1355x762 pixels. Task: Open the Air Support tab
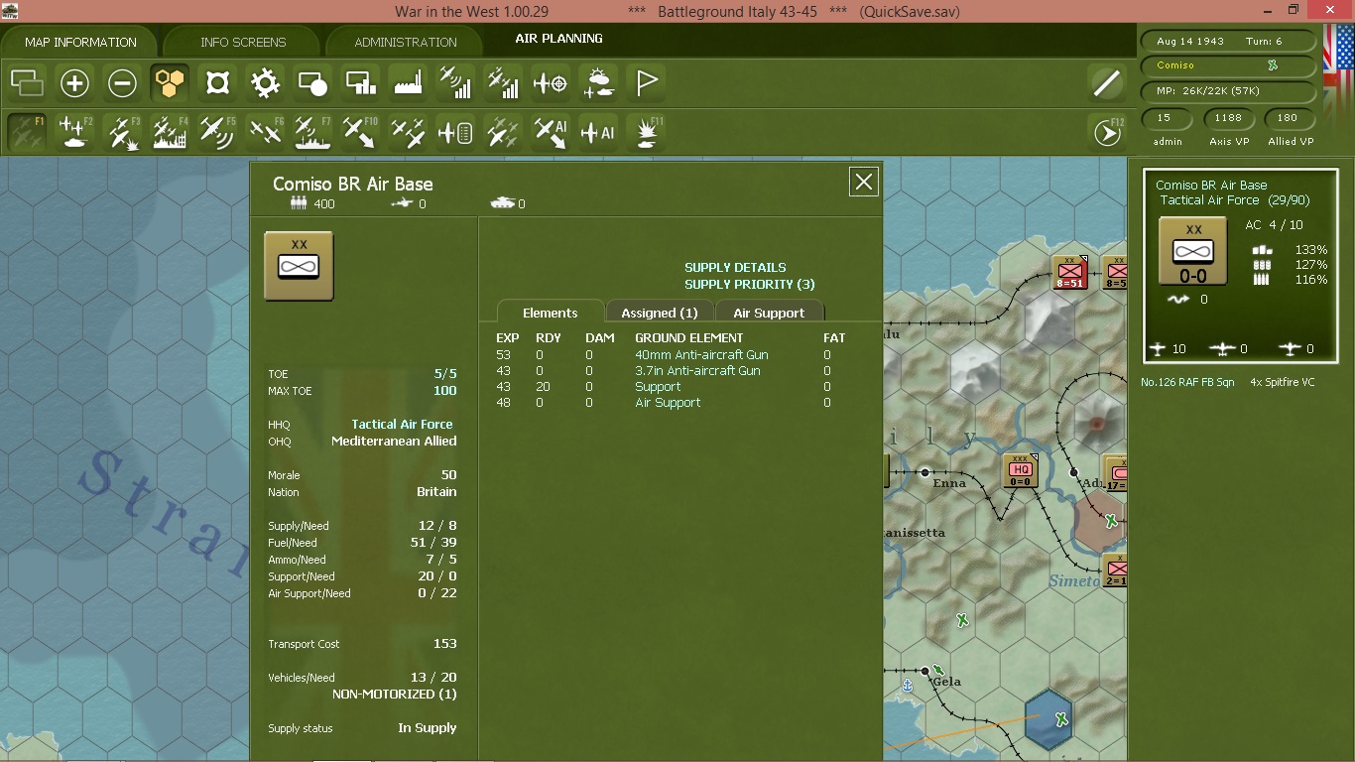[769, 313]
